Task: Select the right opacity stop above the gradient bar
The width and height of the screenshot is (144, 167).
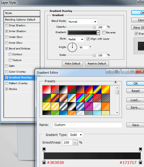Action: pyautogui.click(x=140, y=150)
